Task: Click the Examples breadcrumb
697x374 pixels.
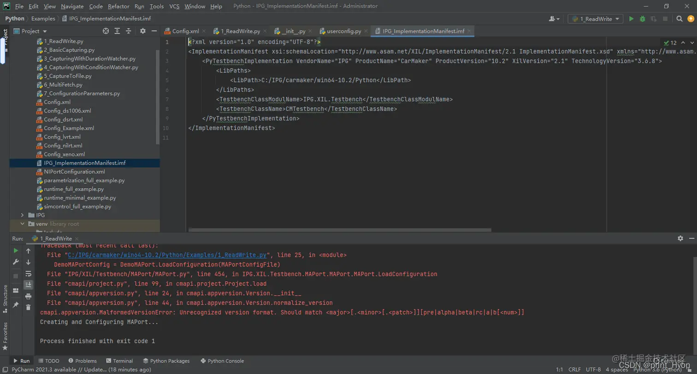Action: [x=43, y=19]
